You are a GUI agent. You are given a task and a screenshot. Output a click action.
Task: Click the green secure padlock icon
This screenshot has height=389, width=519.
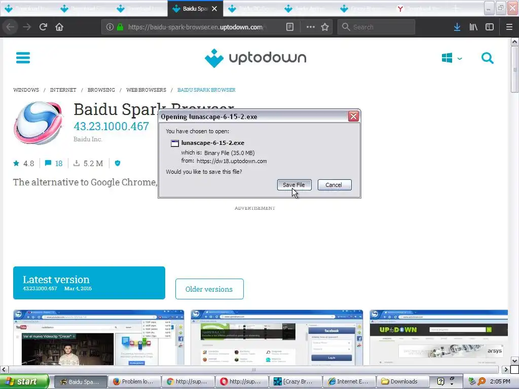click(x=120, y=27)
